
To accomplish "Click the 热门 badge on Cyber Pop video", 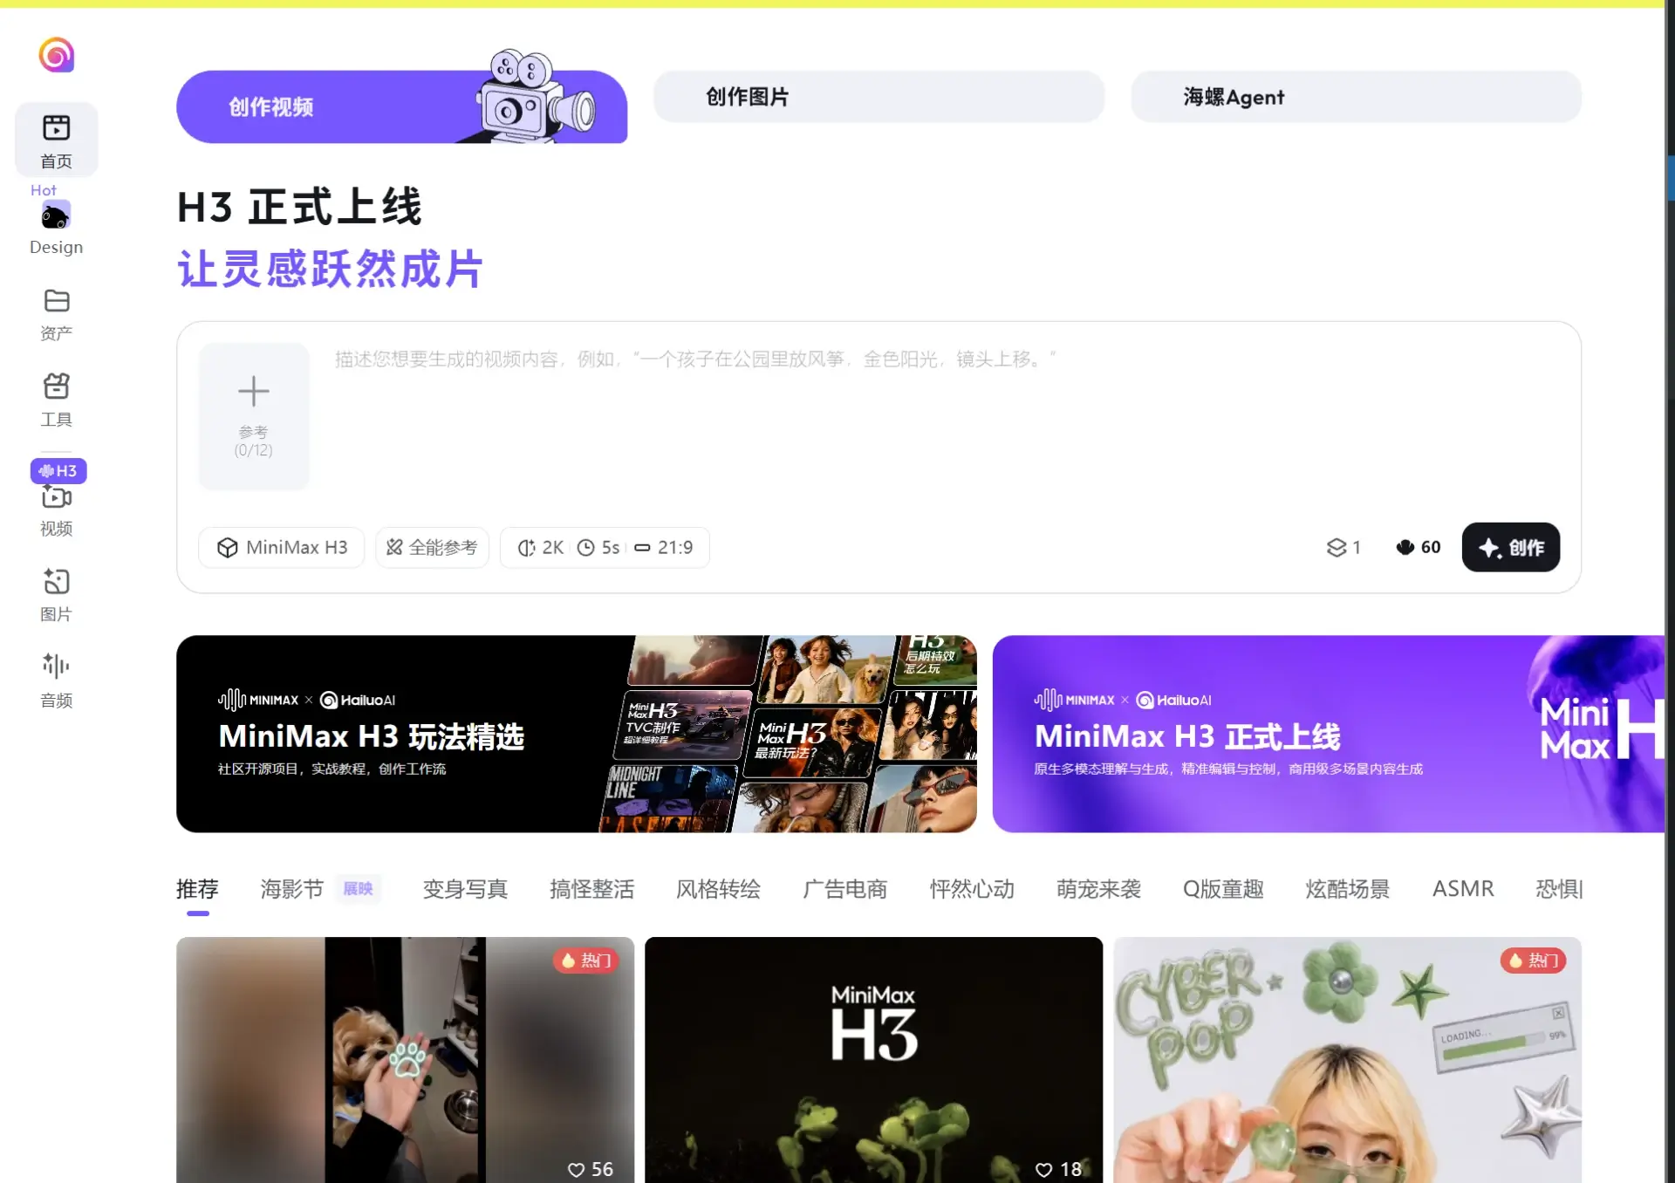I will (1534, 961).
